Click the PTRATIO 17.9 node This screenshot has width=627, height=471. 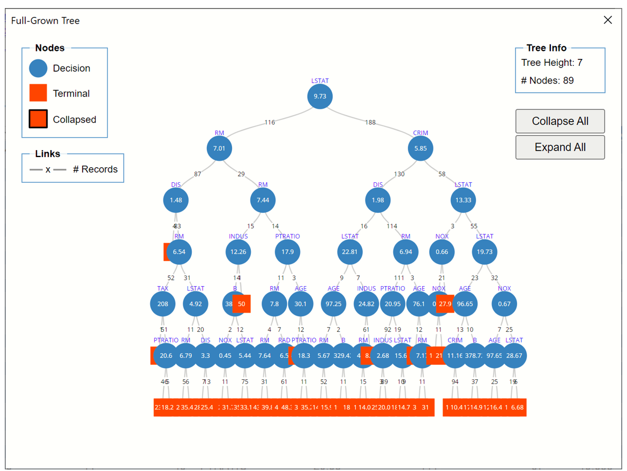coord(288,252)
